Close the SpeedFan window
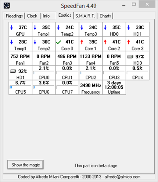Viewport: 158px width, 182px height. click(147, 4)
